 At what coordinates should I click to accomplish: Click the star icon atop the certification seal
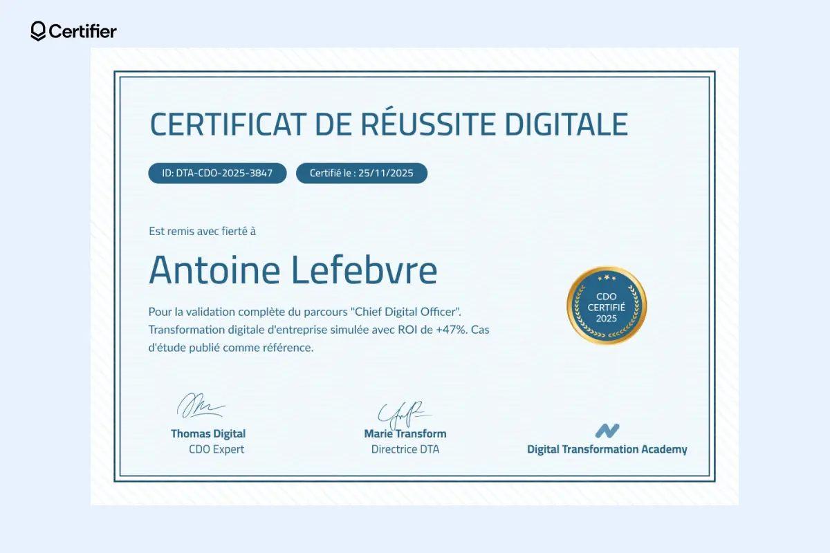click(607, 278)
